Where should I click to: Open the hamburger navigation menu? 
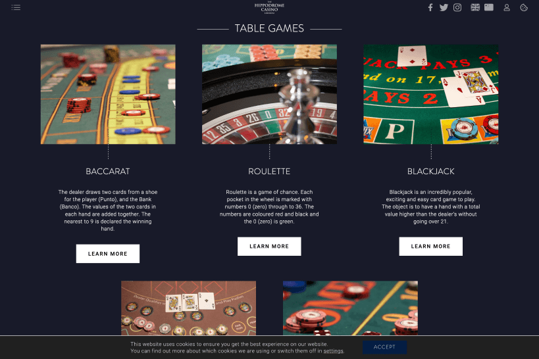[16, 7]
